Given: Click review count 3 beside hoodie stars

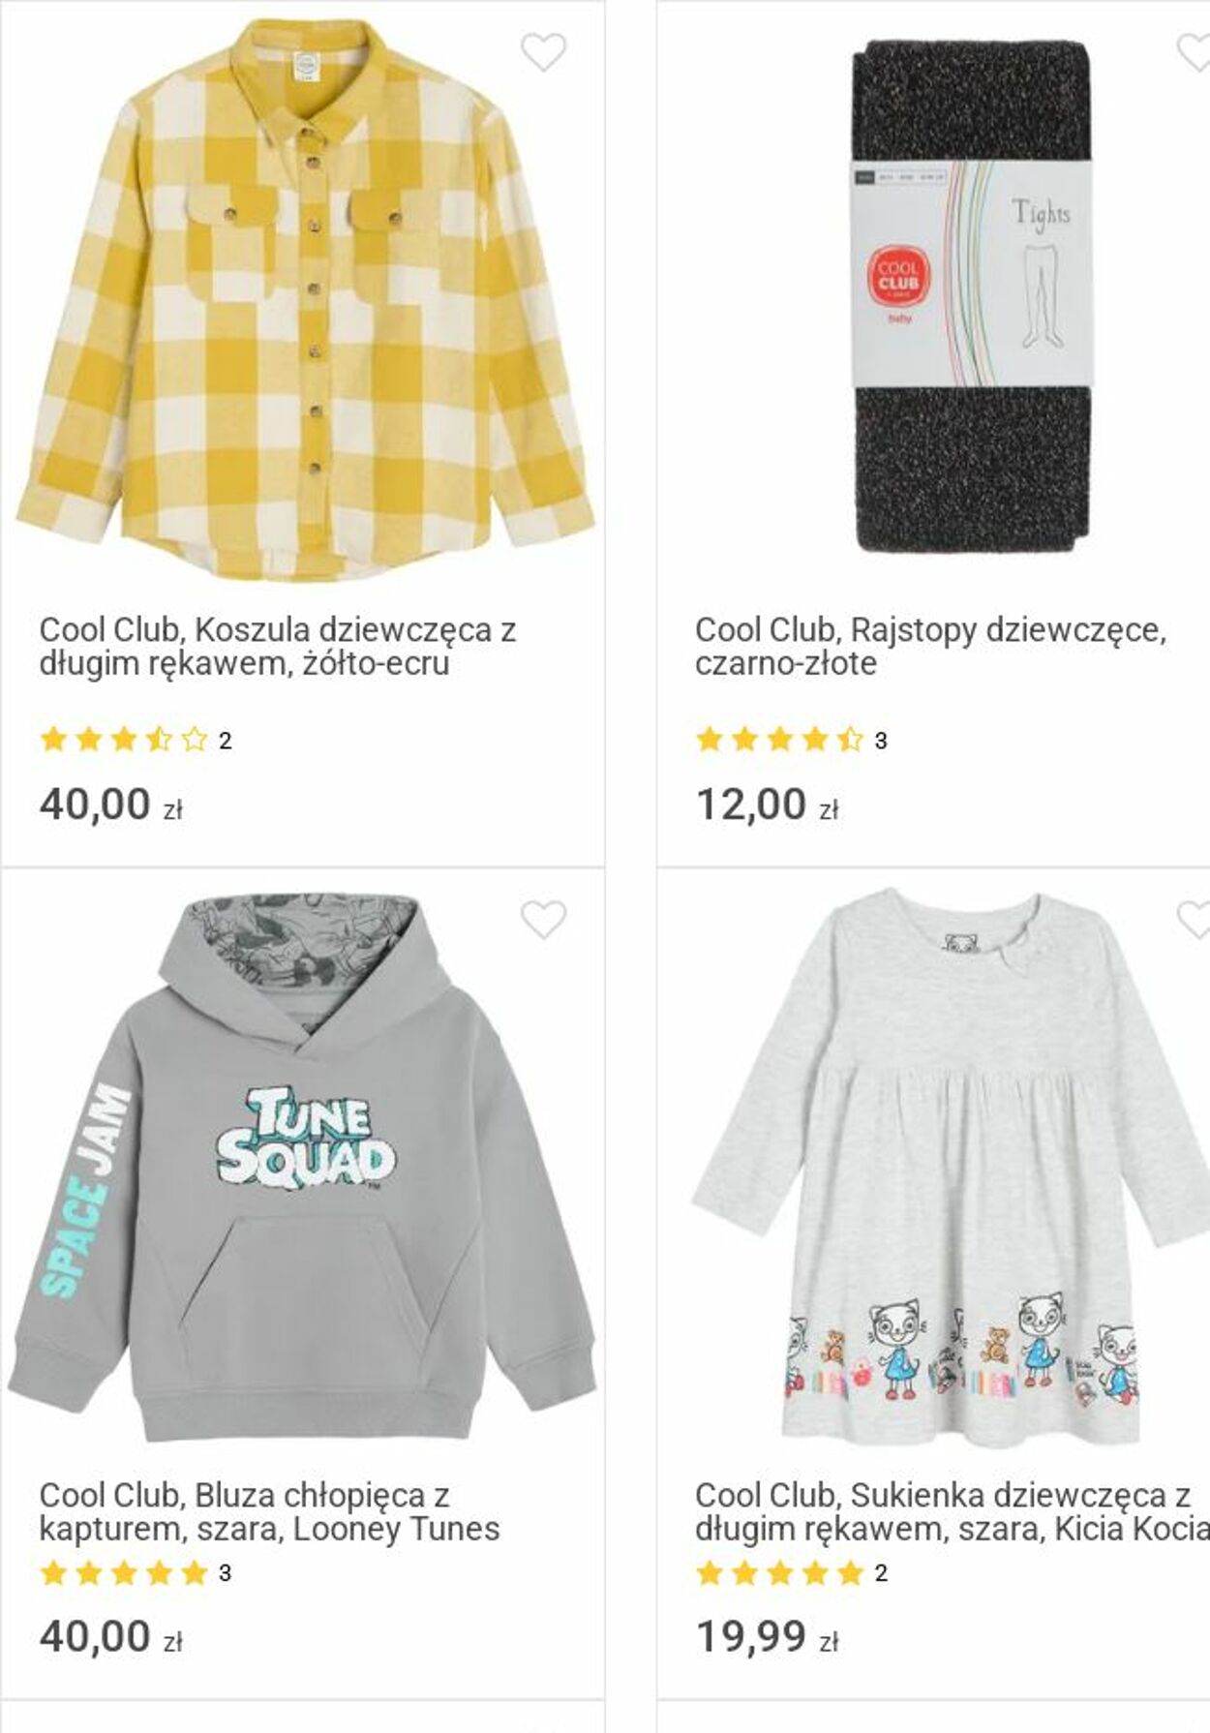Looking at the screenshot, I should click(225, 1573).
